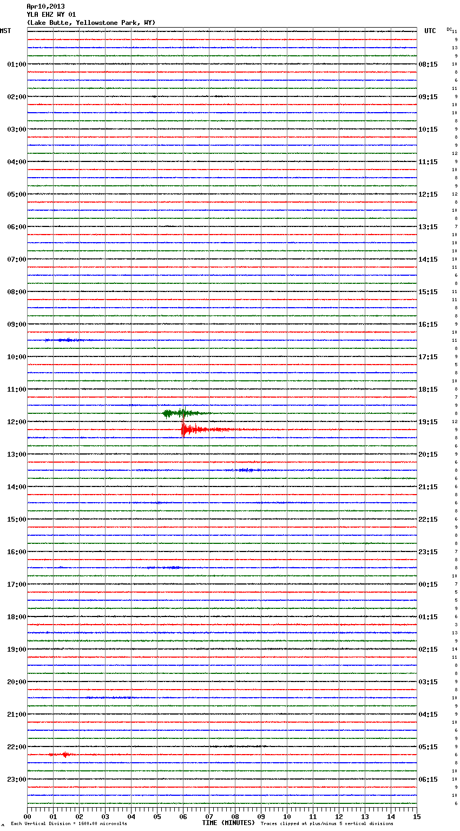The width and height of the screenshot is (460, 831).
Task: Pick the '08:00' MST time label
Action: click(17, 292)
